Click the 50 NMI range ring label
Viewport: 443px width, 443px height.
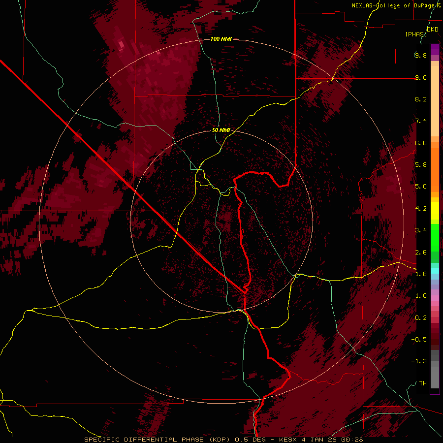click(221, 130)
